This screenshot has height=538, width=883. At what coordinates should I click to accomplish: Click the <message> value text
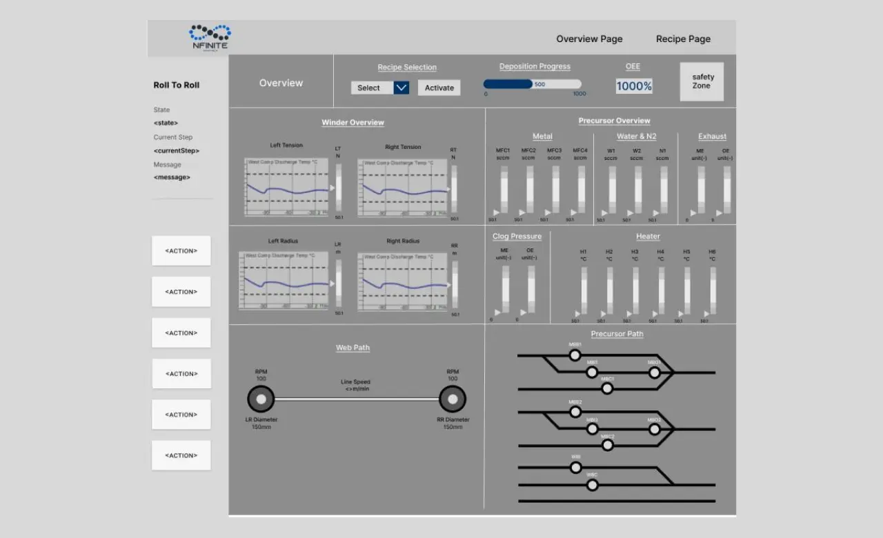click(x=172, y=177)
